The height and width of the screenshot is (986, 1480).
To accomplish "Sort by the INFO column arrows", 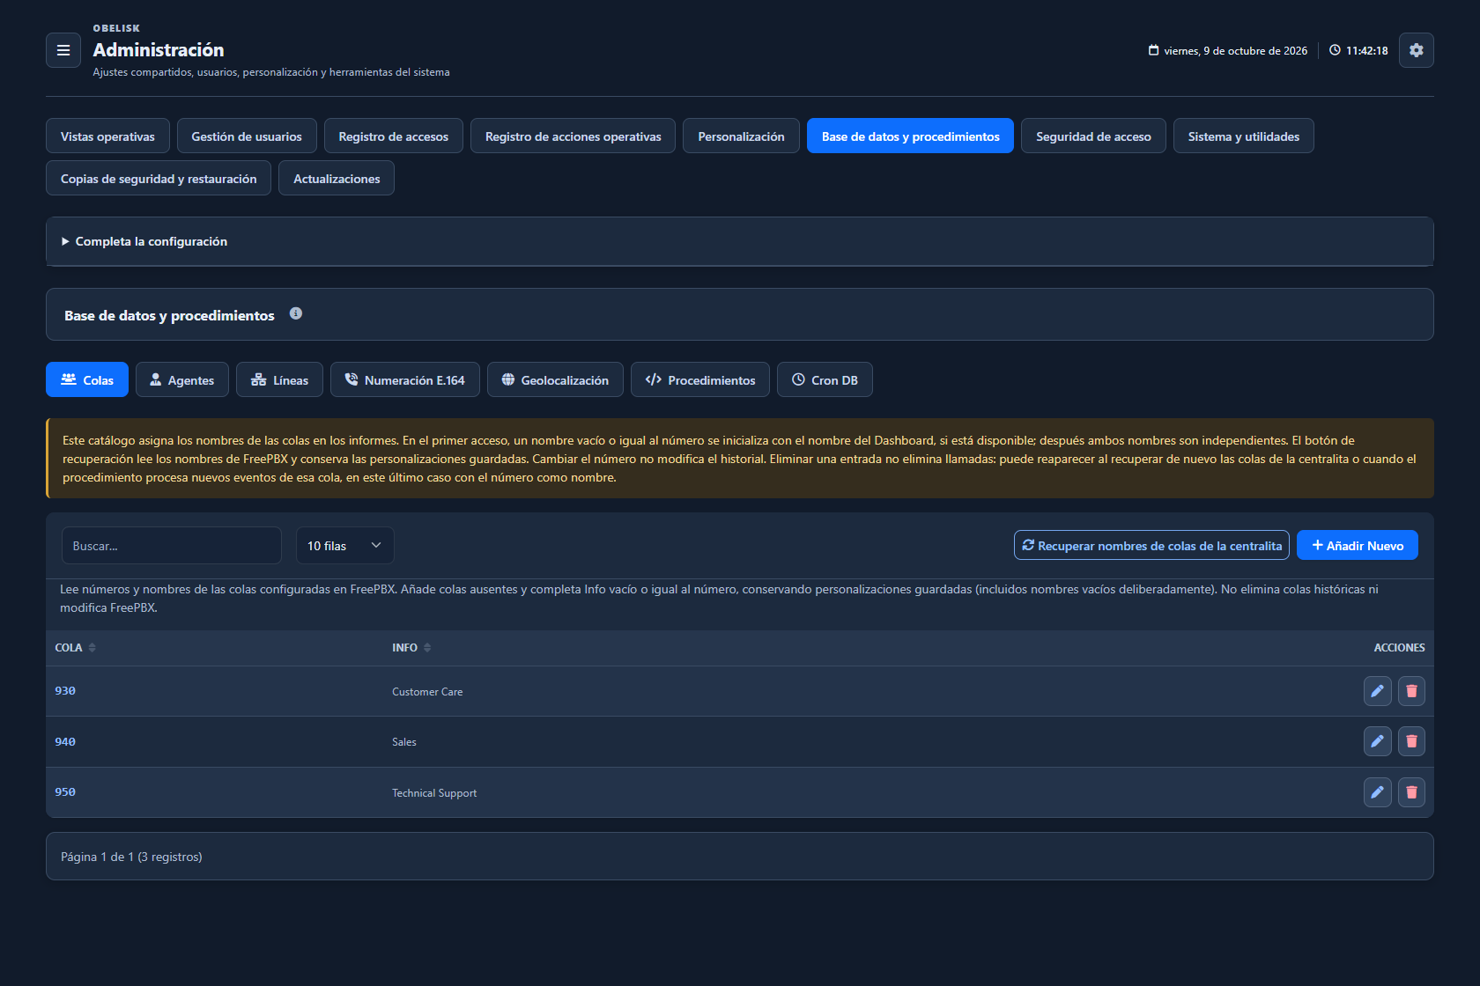I will click(x=427, y=648).
